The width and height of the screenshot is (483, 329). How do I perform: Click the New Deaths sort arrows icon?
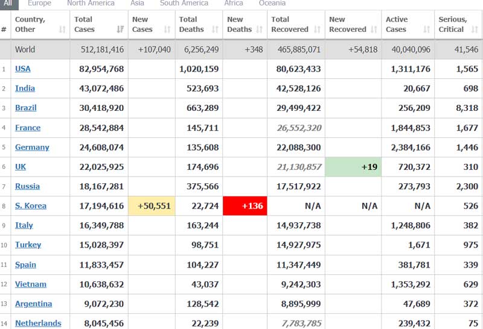pos(260,30)
